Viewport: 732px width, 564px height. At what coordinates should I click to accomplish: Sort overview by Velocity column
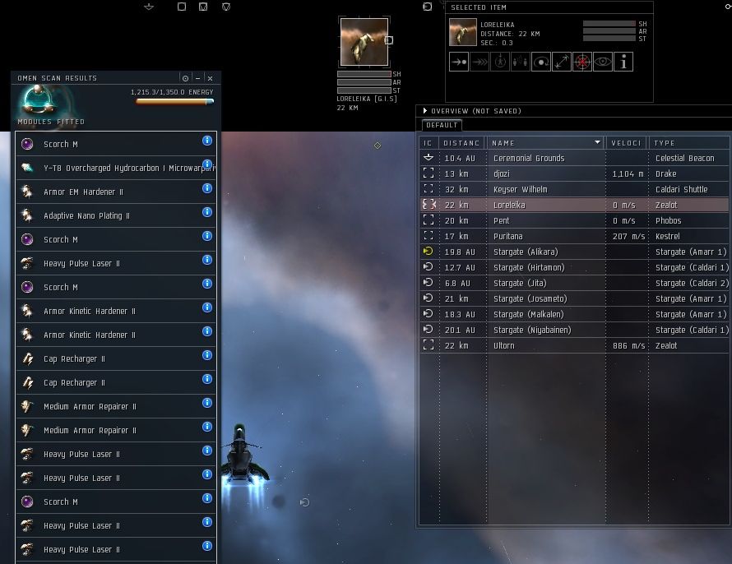click(x=627, y=143)
